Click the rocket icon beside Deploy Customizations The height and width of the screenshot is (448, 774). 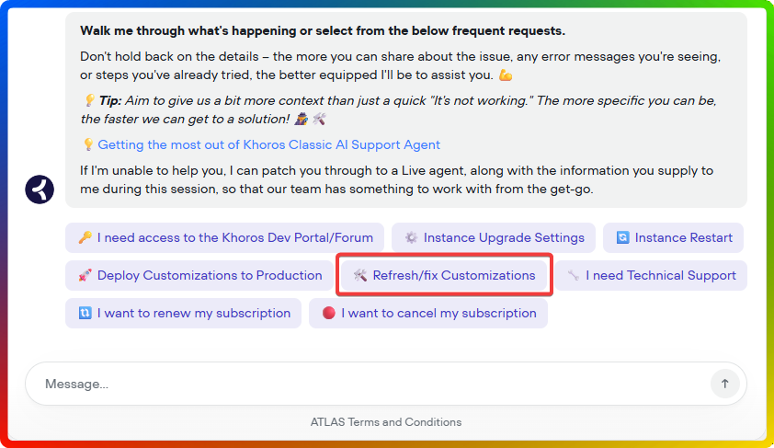(x=85, y=275)
